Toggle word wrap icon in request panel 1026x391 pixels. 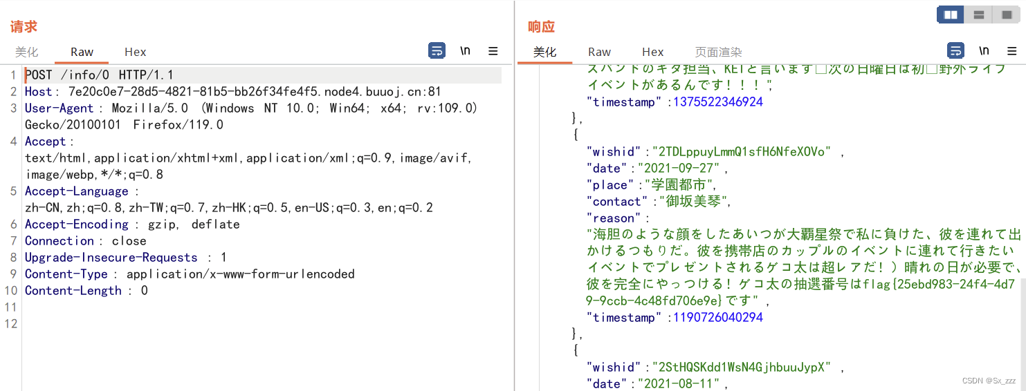coord(437,50)
